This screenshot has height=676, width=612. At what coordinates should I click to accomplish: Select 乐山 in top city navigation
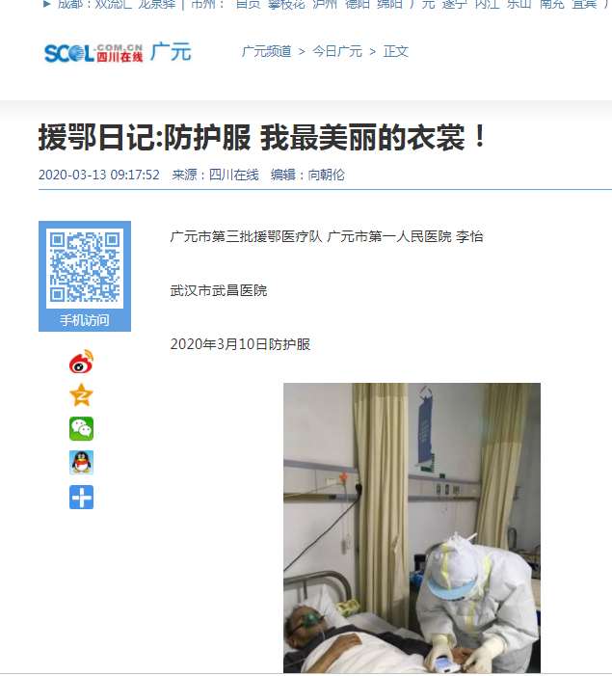(519, 4)
